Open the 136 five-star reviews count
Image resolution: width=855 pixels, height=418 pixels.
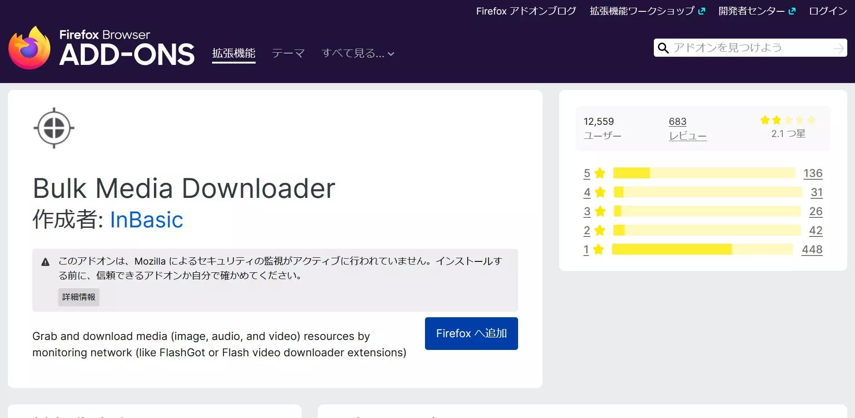813,173
